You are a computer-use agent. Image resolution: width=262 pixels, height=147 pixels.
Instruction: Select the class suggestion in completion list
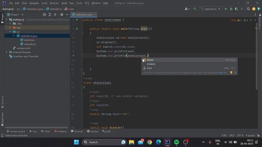[189, 64]
